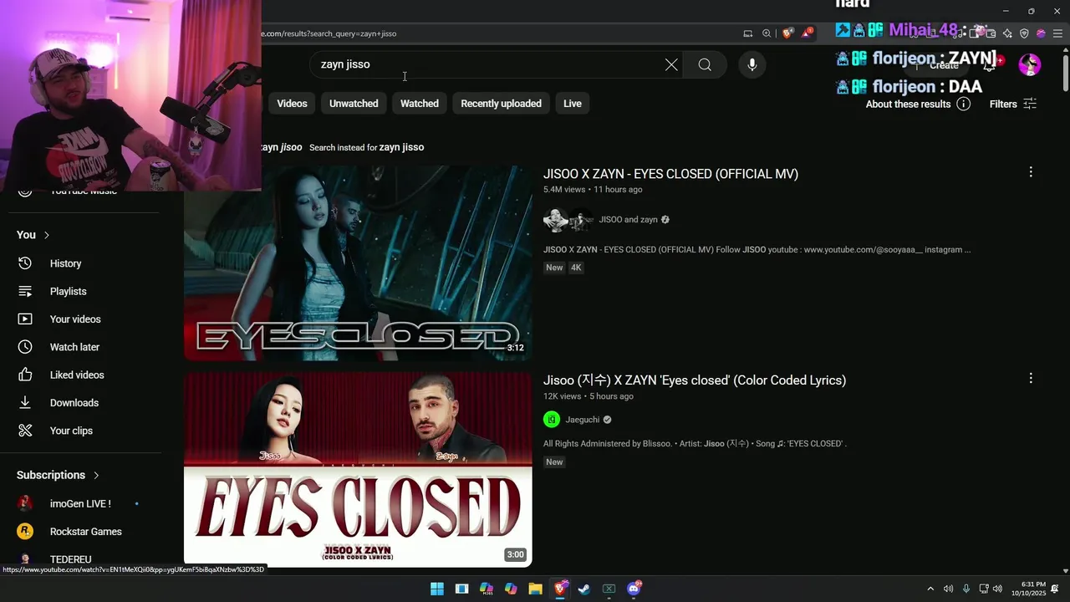Open Steam from the taskbar
Image resolution: width=1070 pixels, height=602 pixels.
click(x=584, y=589)
